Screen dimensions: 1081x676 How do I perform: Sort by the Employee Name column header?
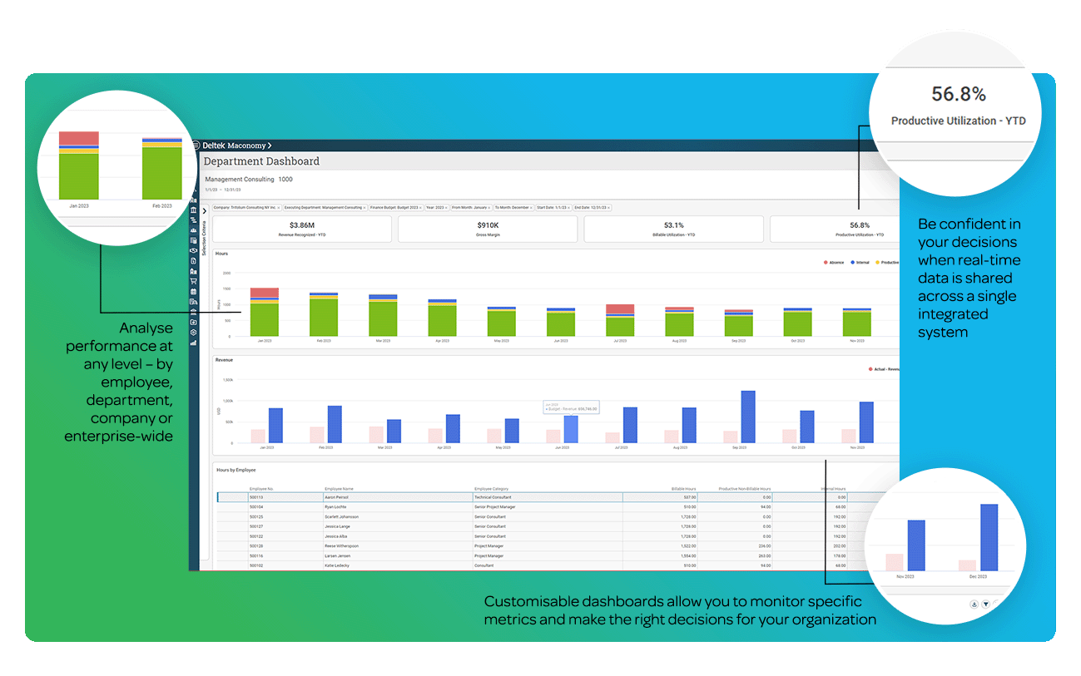click(x=340, y=489)
